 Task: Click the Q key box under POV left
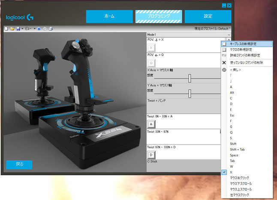pyautogui.click(x=151, y=63)
